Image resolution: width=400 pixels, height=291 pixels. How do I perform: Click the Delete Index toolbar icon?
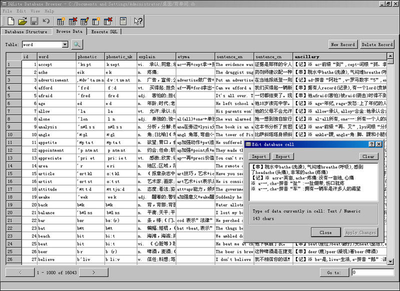click(x=108, y=21)
